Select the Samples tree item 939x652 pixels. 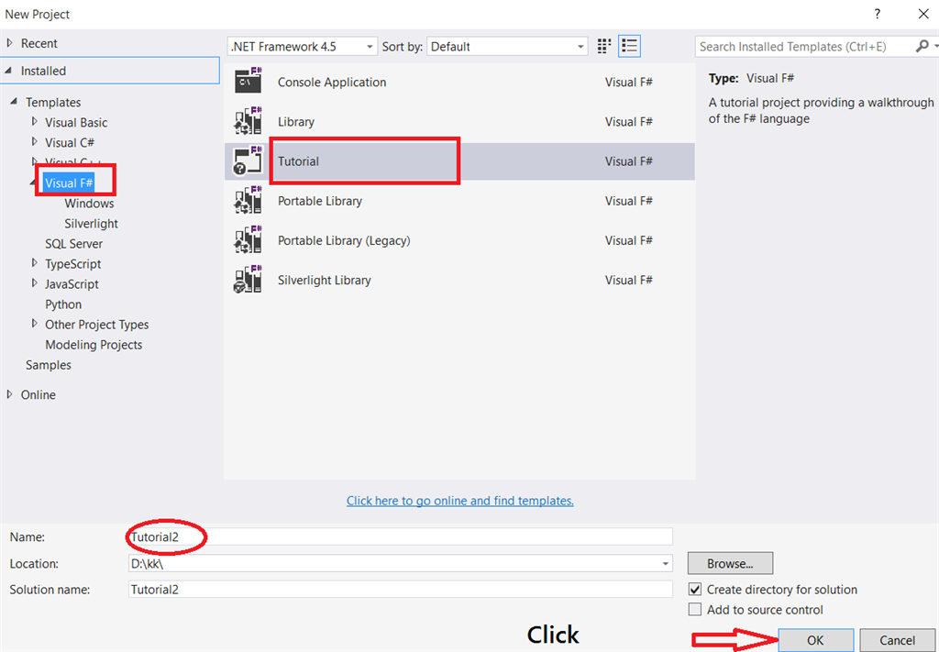48,365
